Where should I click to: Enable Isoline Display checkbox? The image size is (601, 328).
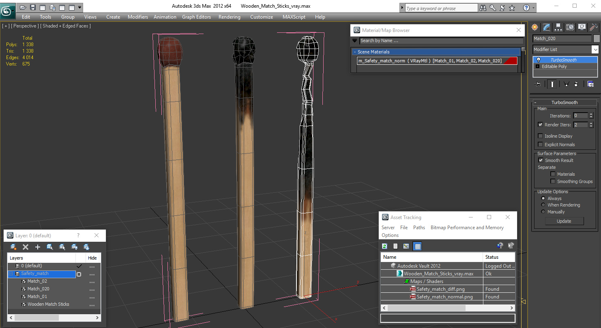pyautogui.click(x=540, y=136)
